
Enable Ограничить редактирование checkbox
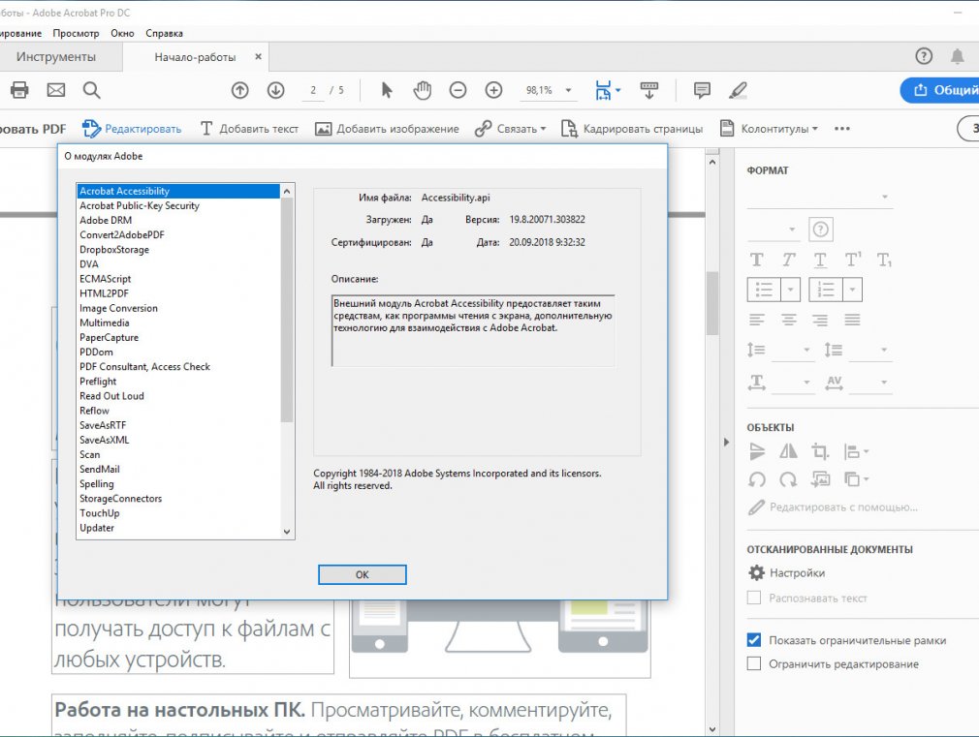754,664
